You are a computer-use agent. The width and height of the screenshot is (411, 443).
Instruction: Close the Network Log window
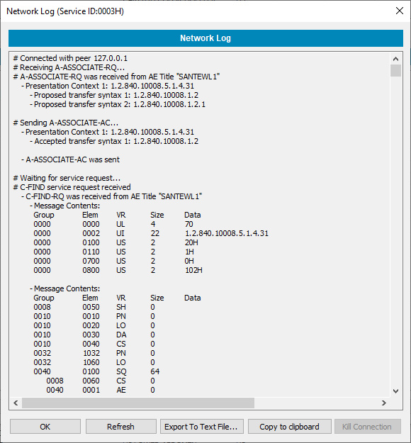pyautogui.click(x=400, y=11)
